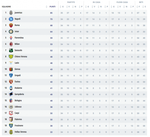
Task: Click the Hellas Verona club crest icon
Action: pos(11,132)
